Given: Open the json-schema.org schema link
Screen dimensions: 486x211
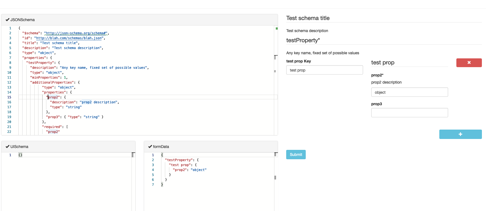Looking at the screenshot, I should pyautogui.click(x=75, y=33).
